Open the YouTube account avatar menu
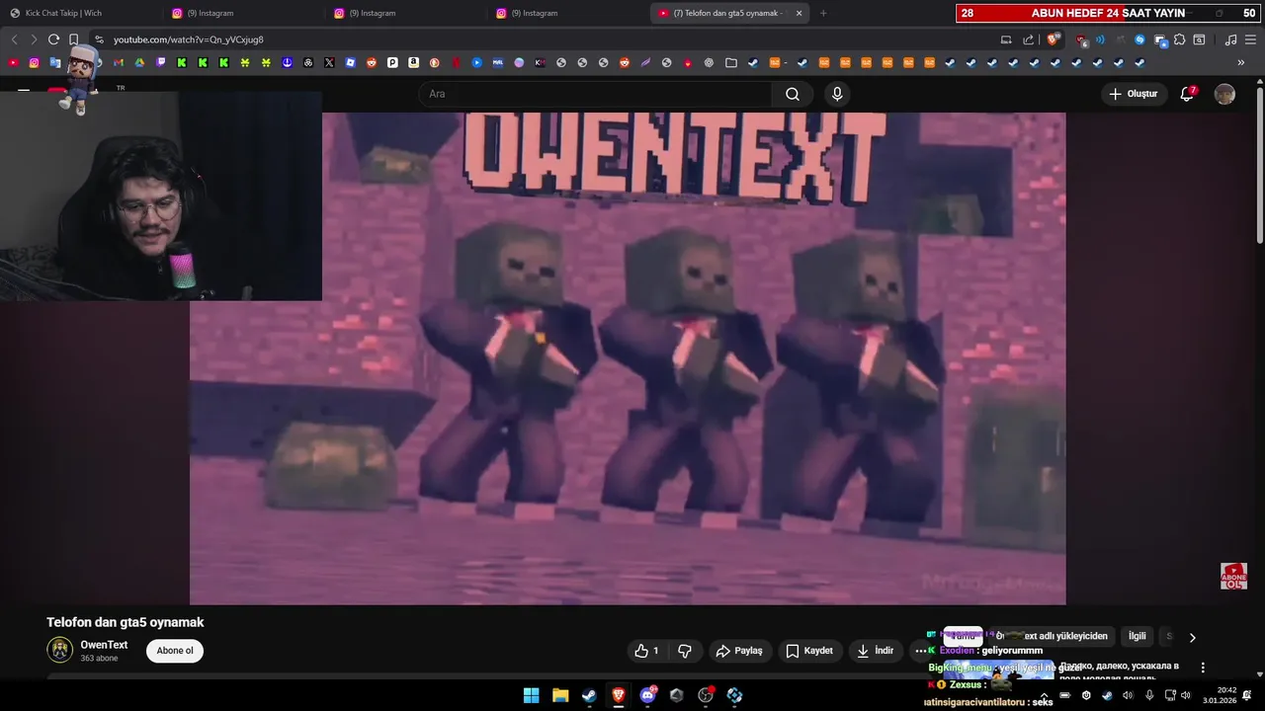The width and height of the screenshot is (1265, 711). point(1224,94)
